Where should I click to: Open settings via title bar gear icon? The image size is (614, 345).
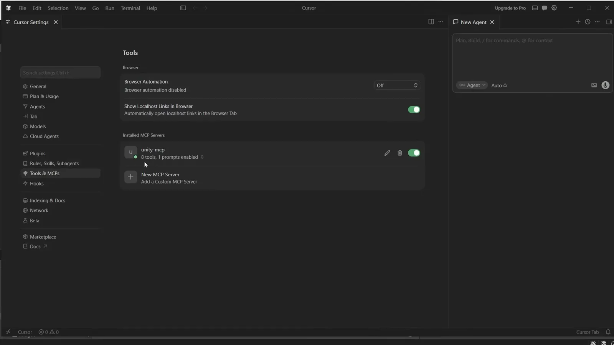[x=554, y=8]
